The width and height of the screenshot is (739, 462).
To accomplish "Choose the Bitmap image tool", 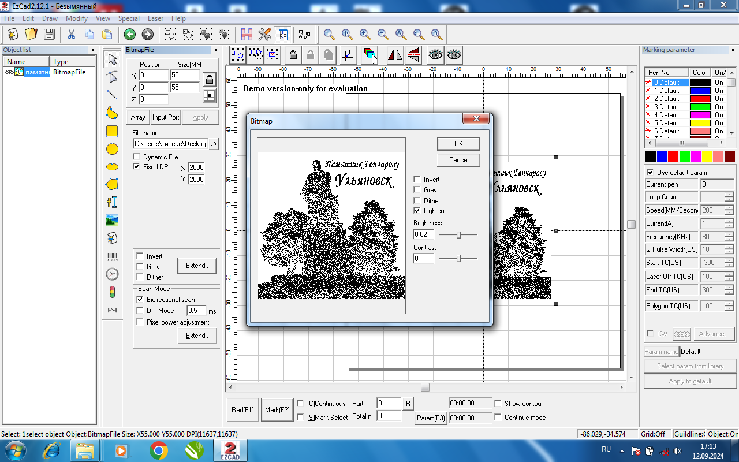I will 112,220.
